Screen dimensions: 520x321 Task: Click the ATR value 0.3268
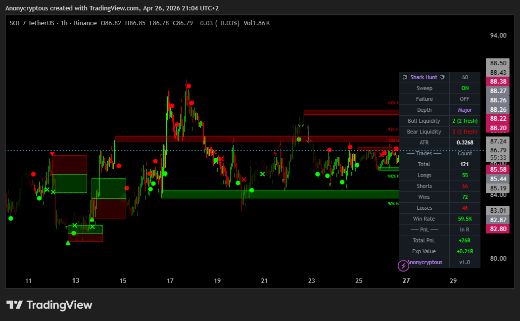(465, 142)
